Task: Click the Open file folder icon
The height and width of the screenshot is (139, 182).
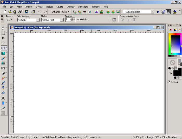Action: tap(10, 12)
